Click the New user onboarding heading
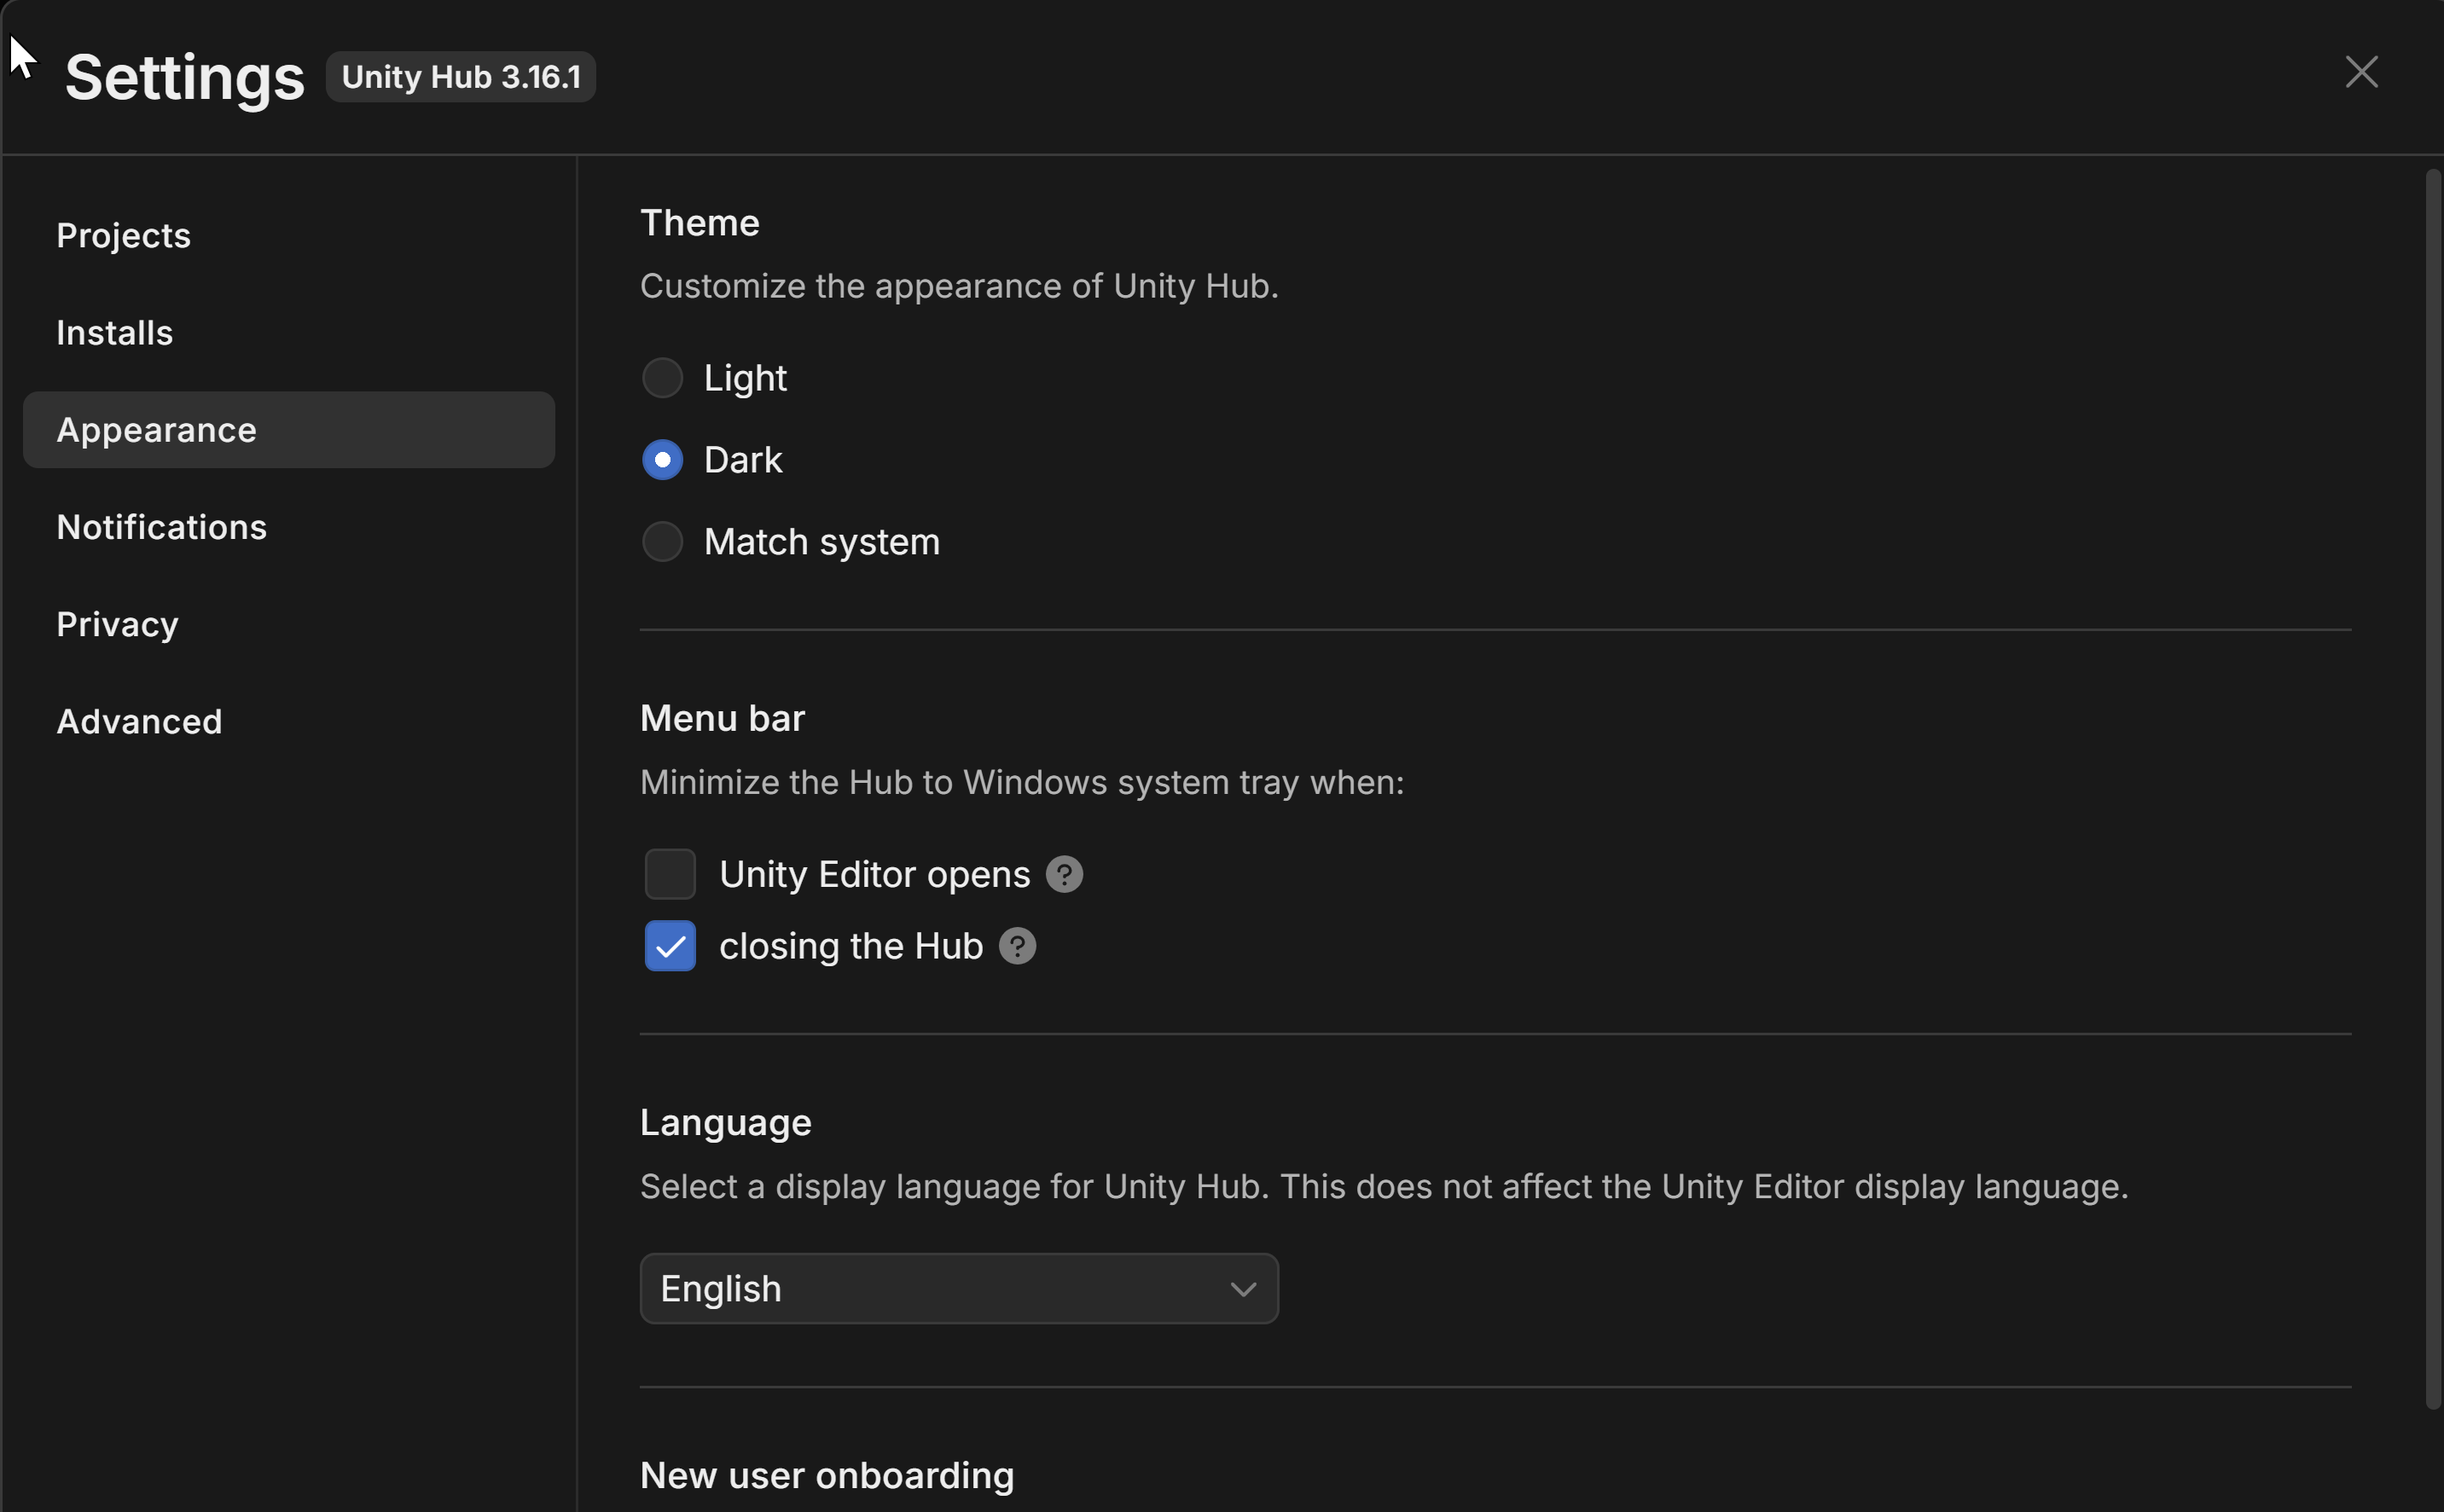 coord(827,1475)
